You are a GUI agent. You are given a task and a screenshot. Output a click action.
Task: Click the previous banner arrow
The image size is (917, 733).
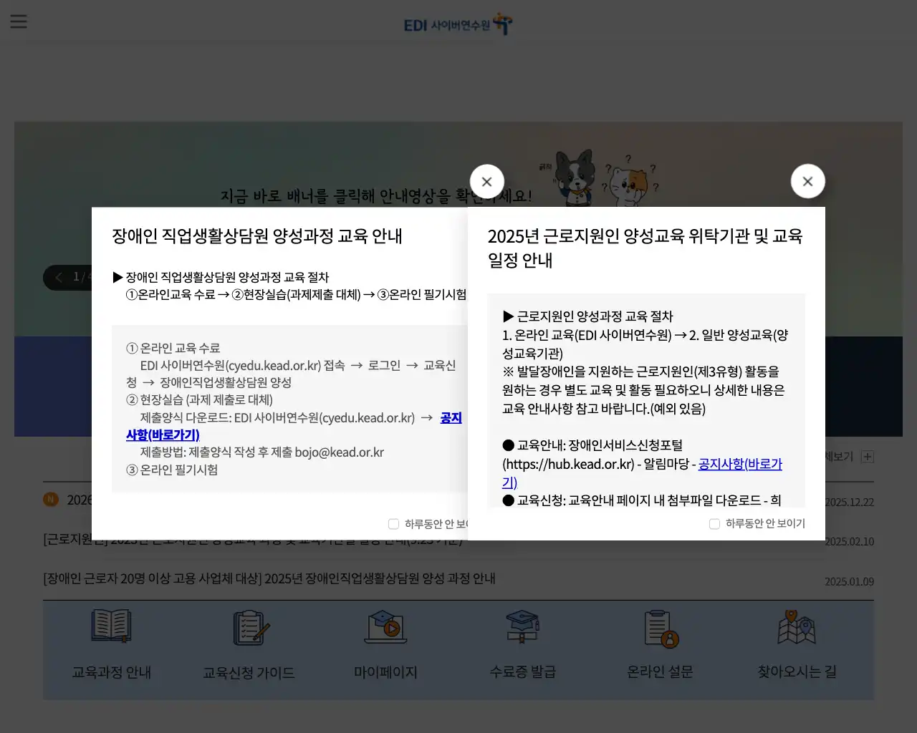[58, 278]
